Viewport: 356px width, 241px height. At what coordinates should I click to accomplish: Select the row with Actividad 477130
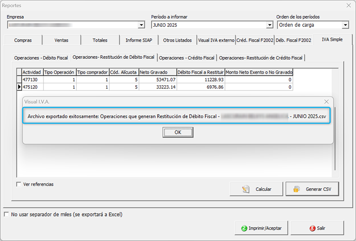(32, 79)
